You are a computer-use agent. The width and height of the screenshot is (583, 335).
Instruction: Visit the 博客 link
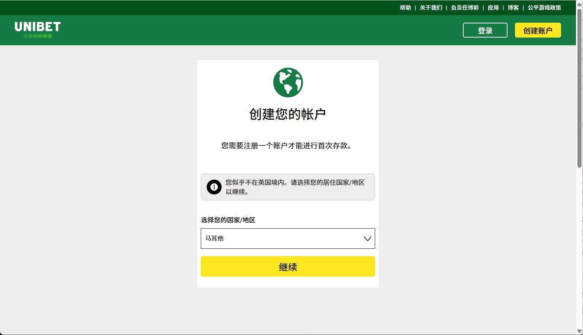pos(513,8)
